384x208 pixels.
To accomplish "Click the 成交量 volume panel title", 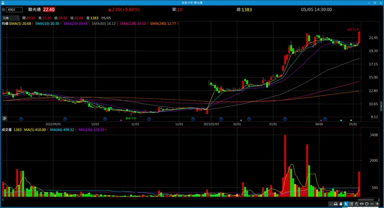I will (x=7, y=130).
